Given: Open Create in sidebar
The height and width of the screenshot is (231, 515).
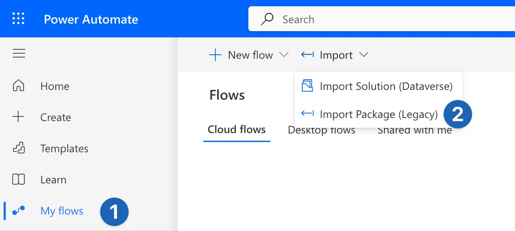Looking at the screenshot, I should coord(55,118).
